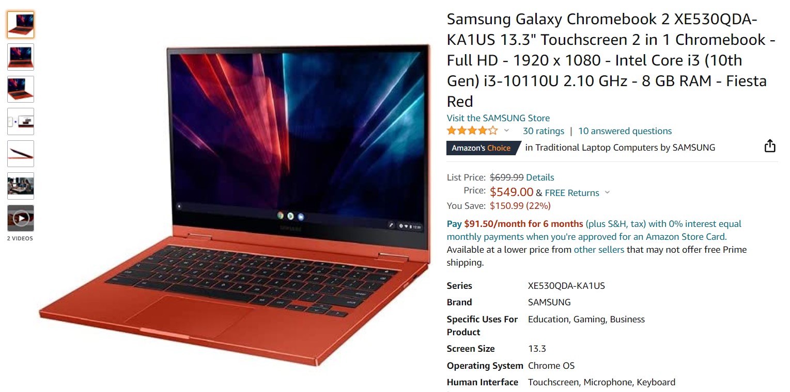This screenshot has width=790, height=392.
Task: Expand the star rating breakdown chevron
Action: click(x=506, y=130)
